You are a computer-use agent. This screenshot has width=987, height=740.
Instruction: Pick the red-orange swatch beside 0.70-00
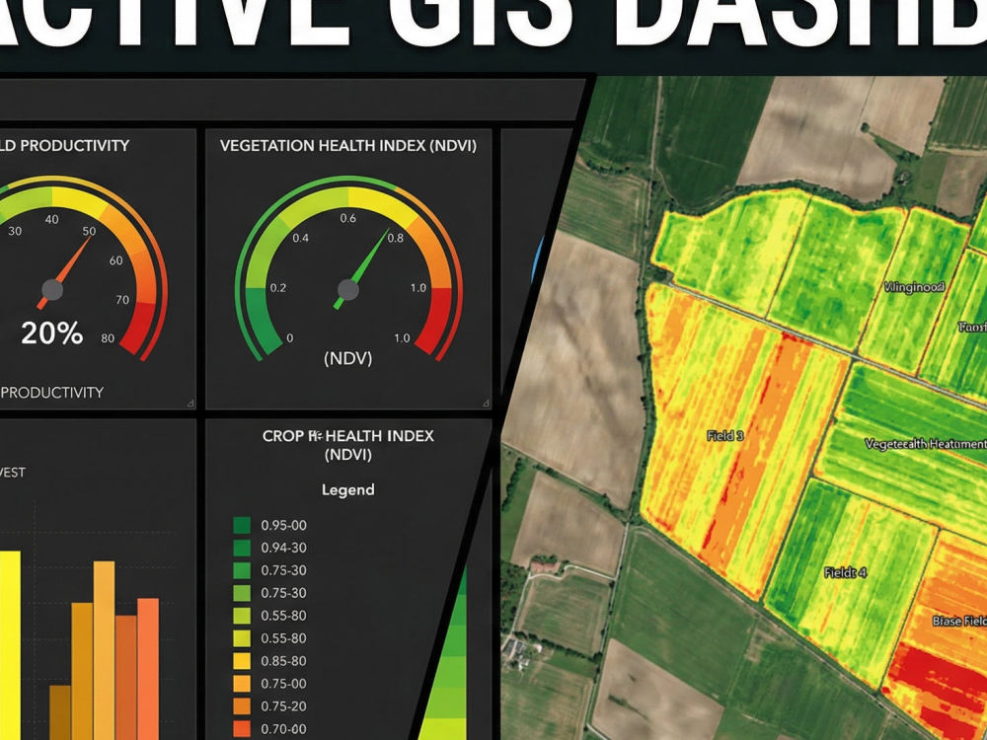click(x=242, y=729)
